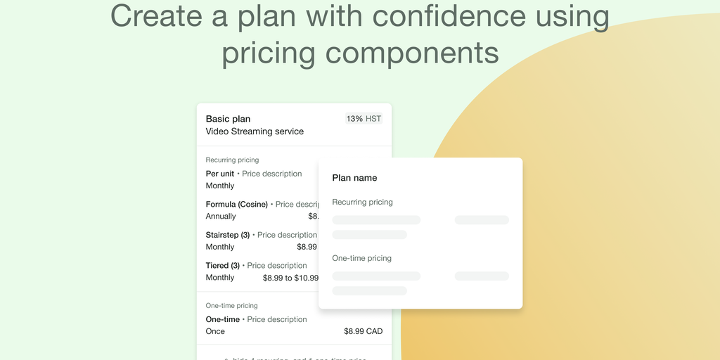Select One-time pricing label in Plan name card
720x360 pixels.
click(x=361, y=258)
